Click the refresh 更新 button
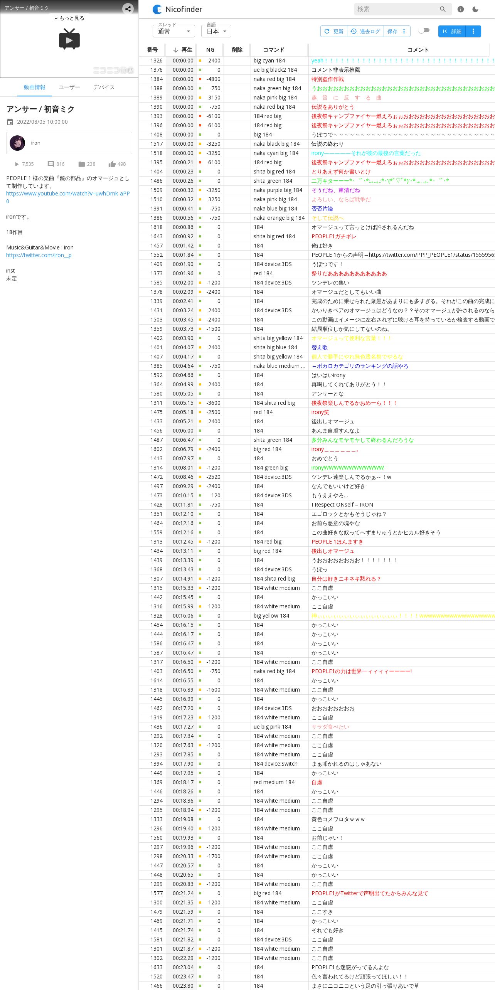Screen dimensions: 495x990 (334, 31)
